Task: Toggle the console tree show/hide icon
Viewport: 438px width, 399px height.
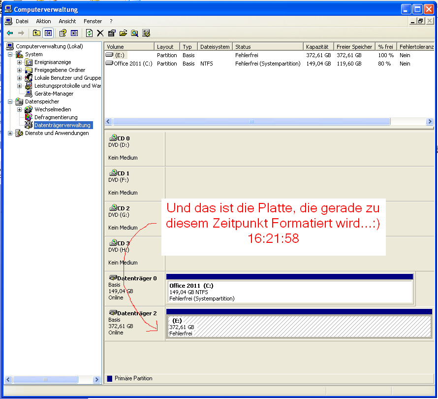Action: (x=48, y=33)
